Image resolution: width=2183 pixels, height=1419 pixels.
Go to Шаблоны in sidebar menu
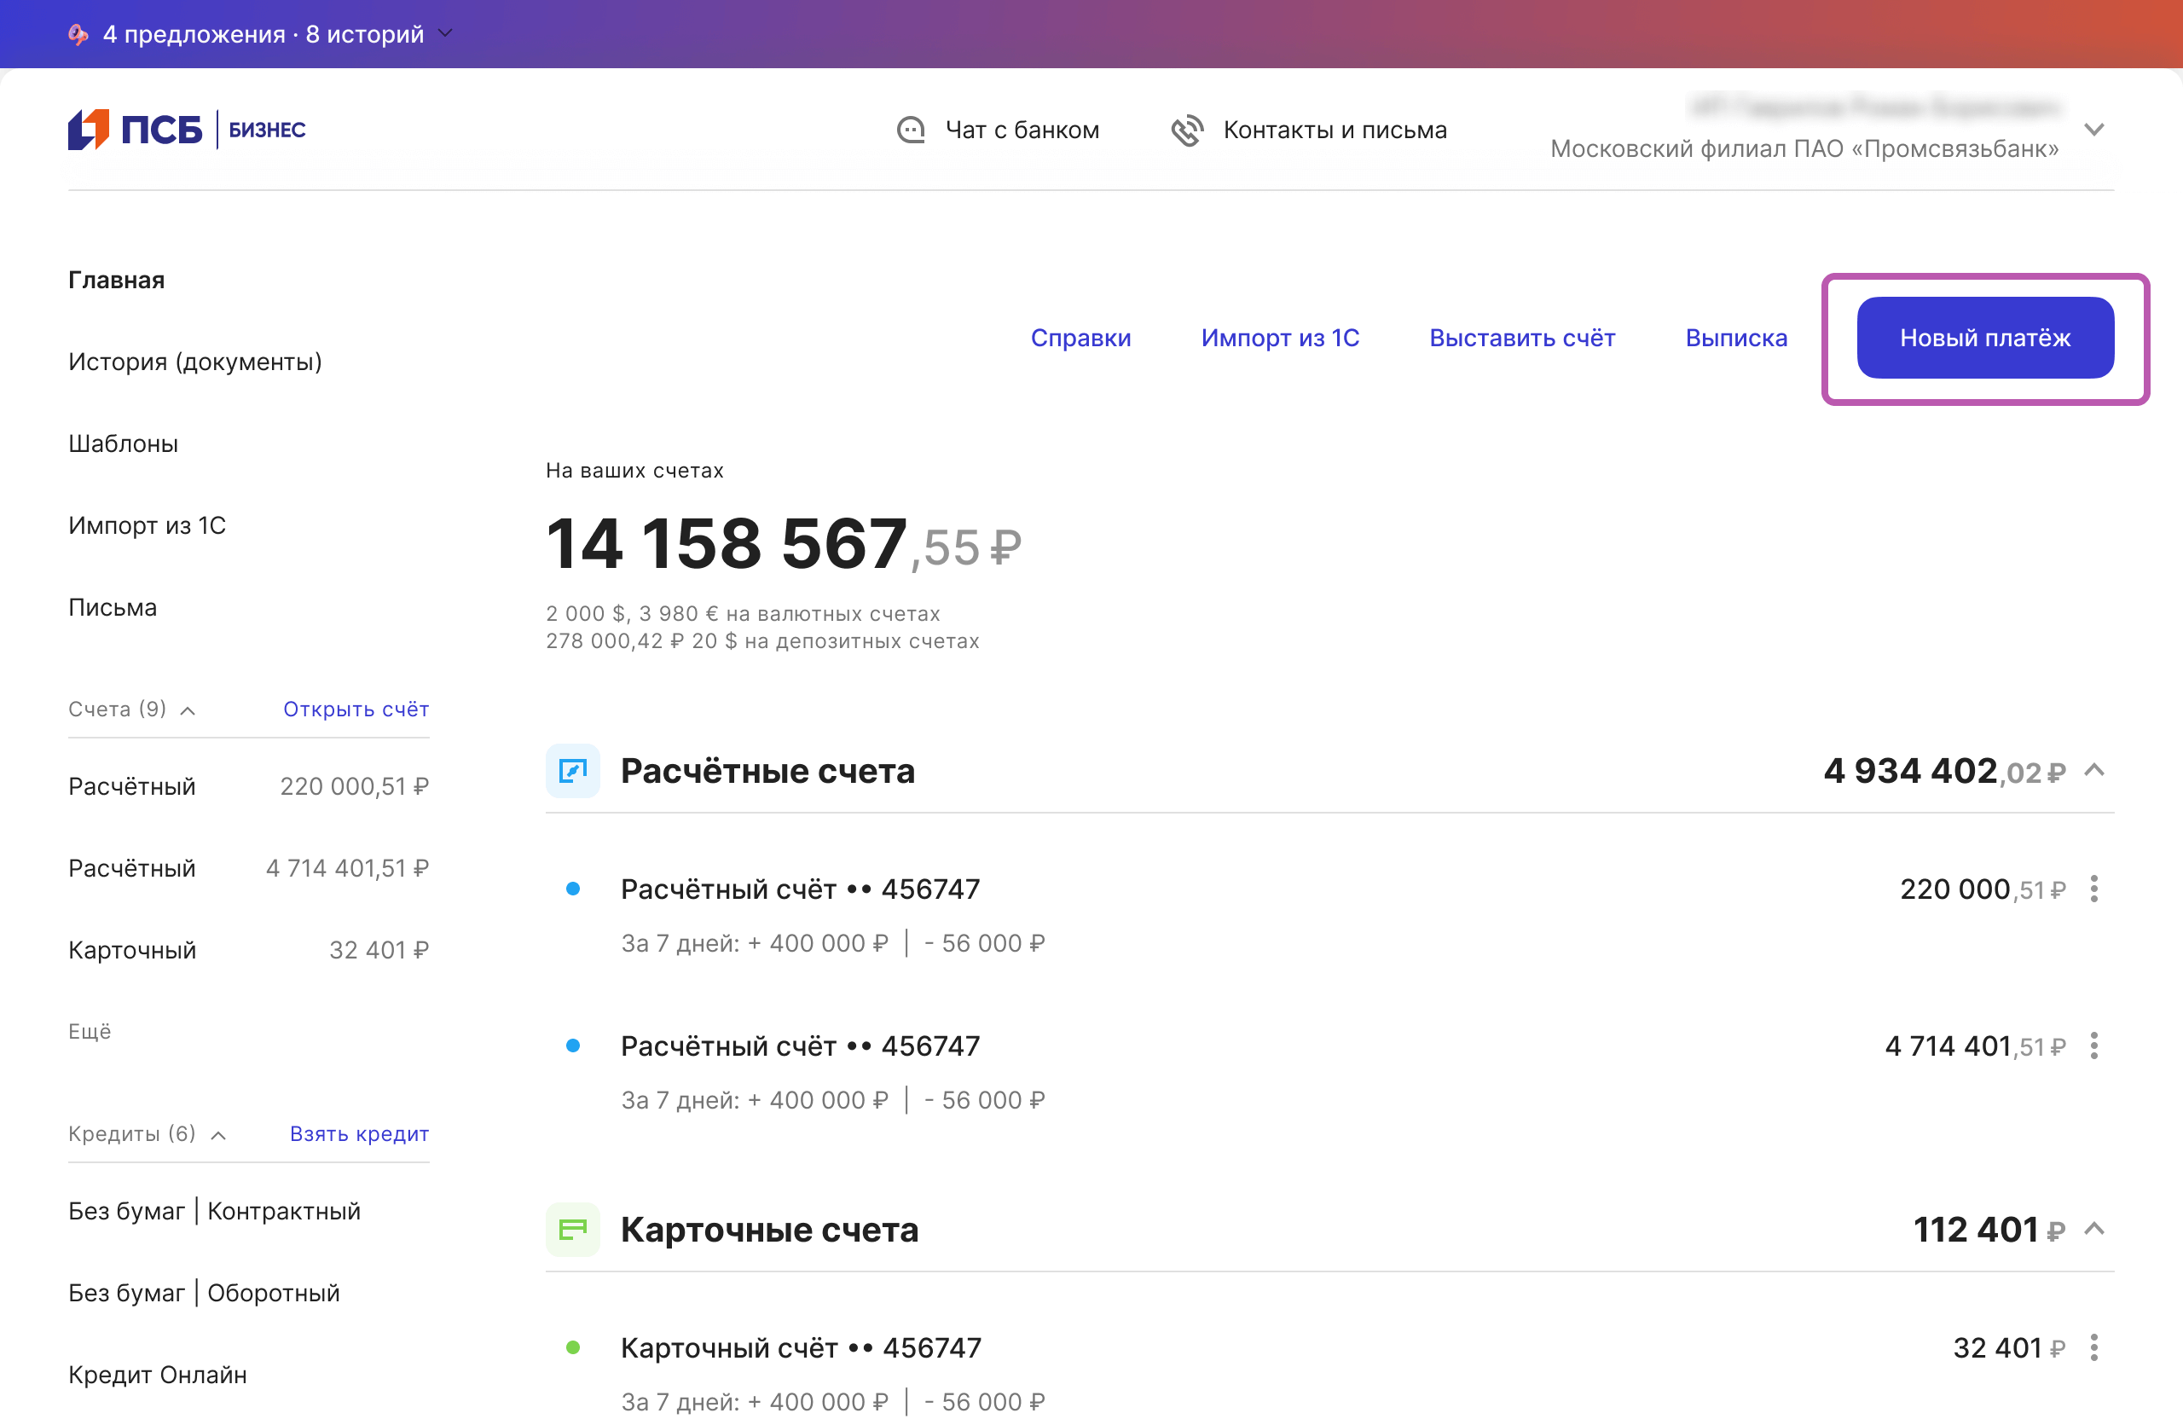pos(123,444)
